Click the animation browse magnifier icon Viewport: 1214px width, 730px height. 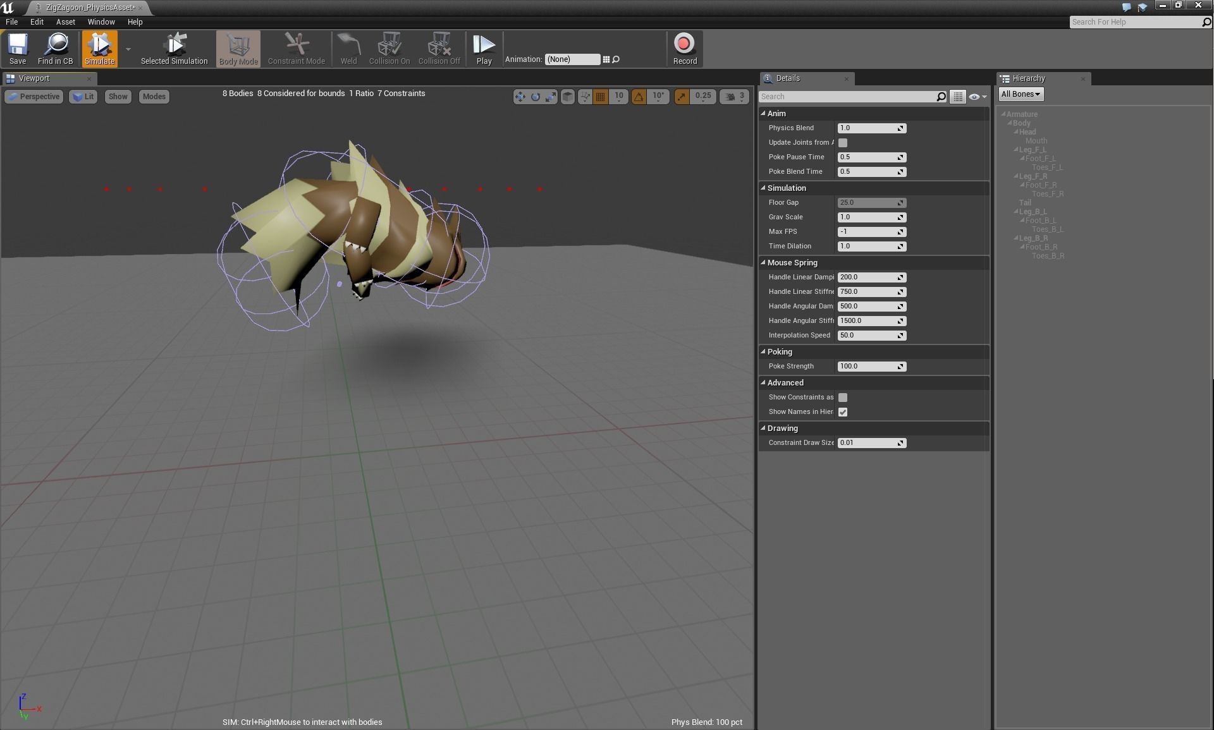pyautogui.click(x=616, y=59)
